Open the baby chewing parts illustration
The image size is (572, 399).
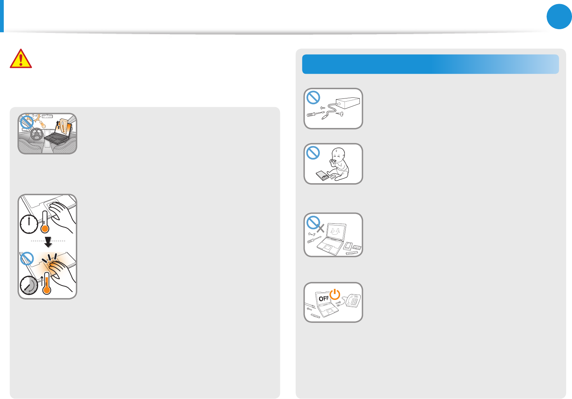click(x=333, y=164)
